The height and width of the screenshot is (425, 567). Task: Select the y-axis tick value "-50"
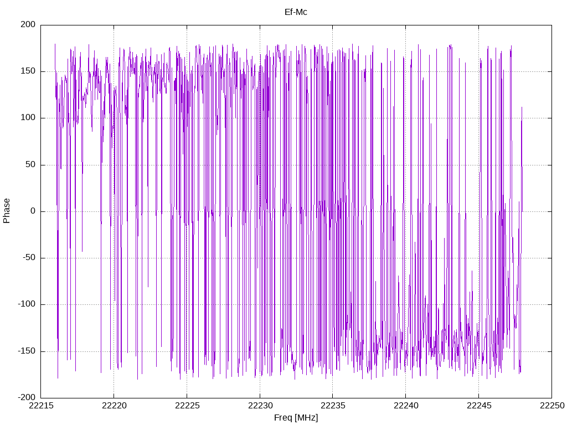29,258
